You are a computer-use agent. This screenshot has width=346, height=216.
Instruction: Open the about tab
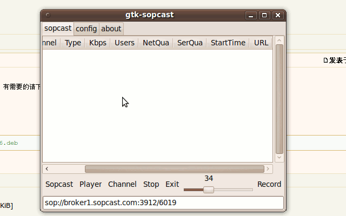click(x=111, y=29)
